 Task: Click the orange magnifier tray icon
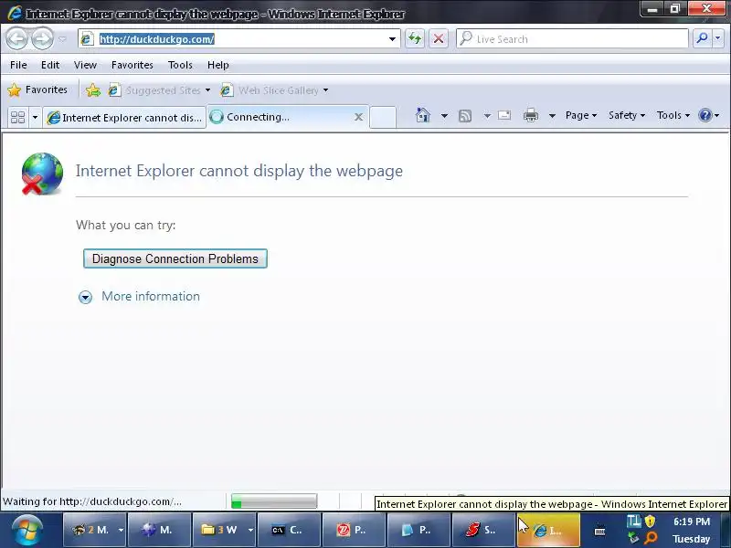[651, 538]
